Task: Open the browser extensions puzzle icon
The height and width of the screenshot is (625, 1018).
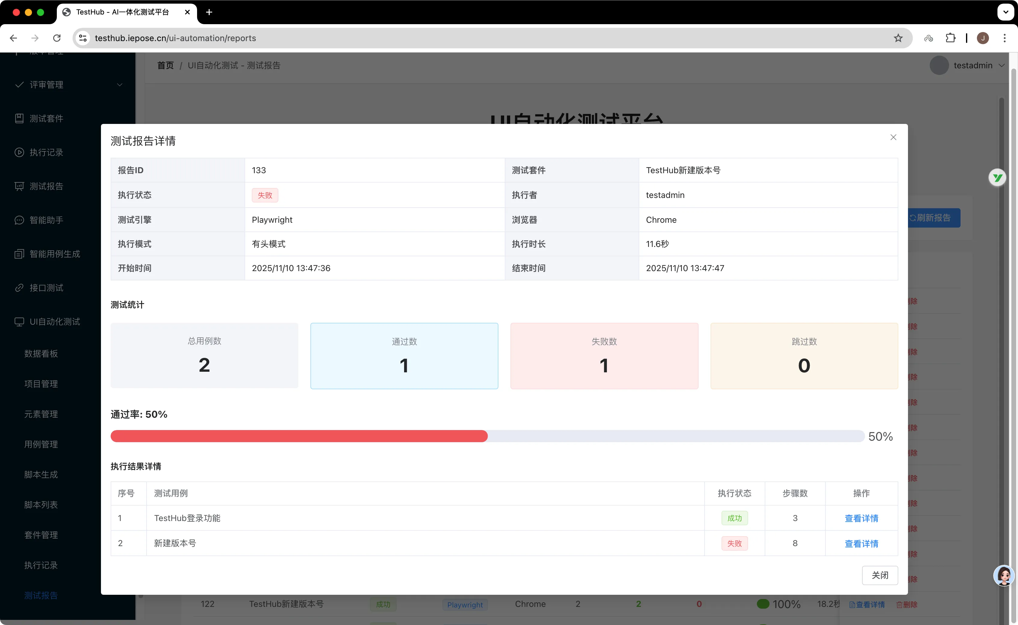Action: (x=950, y=38)
